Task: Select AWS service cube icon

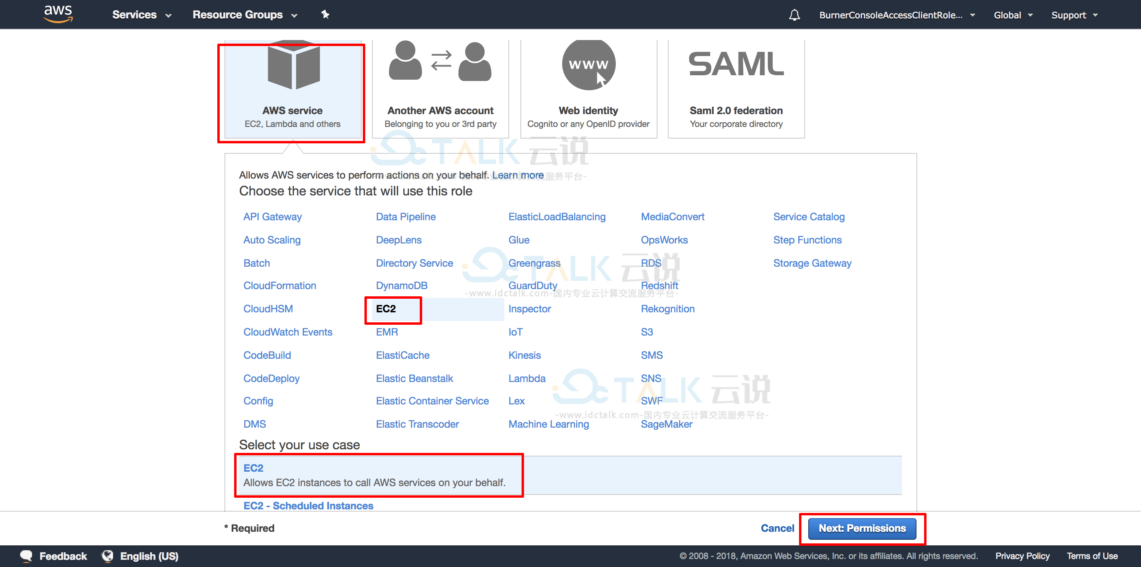Action: [293, 65]
